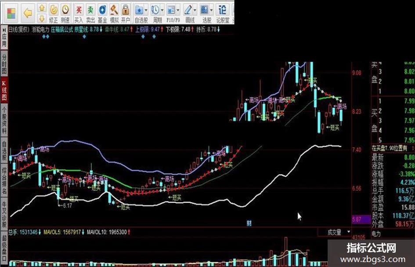Click the 总手: 1531346 volume label
The width and height of the screenshot is (415, 267).
[x=24, y=232]
